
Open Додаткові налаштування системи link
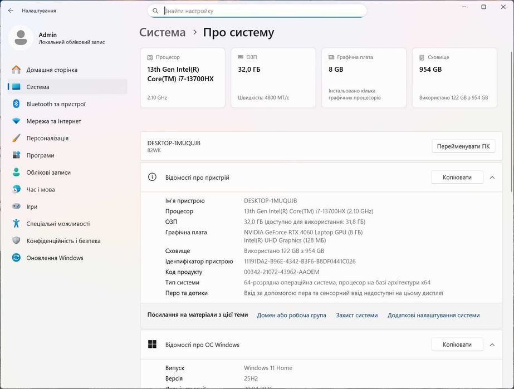pos(433,315)
